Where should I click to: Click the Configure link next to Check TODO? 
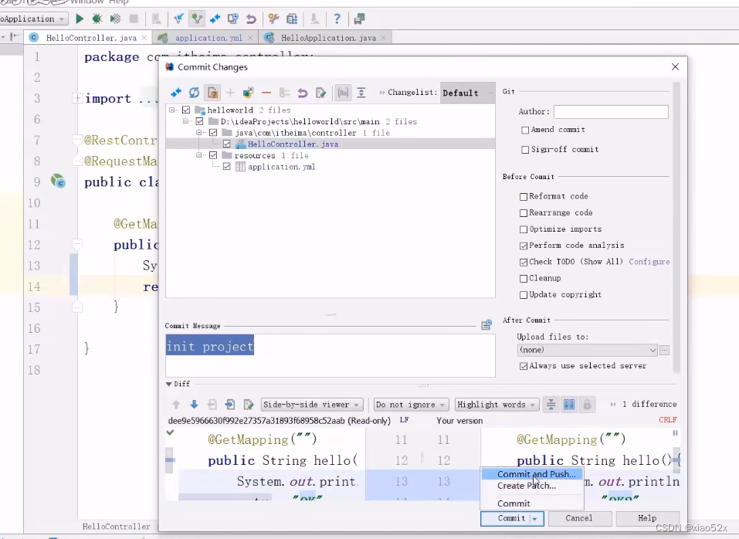pyautogui.click(x=649, y=262)
